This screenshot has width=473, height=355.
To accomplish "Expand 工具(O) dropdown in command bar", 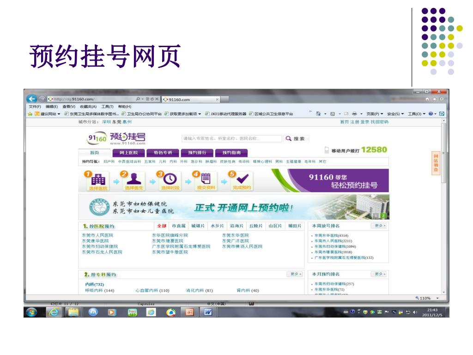I will (x=417, y=114).
